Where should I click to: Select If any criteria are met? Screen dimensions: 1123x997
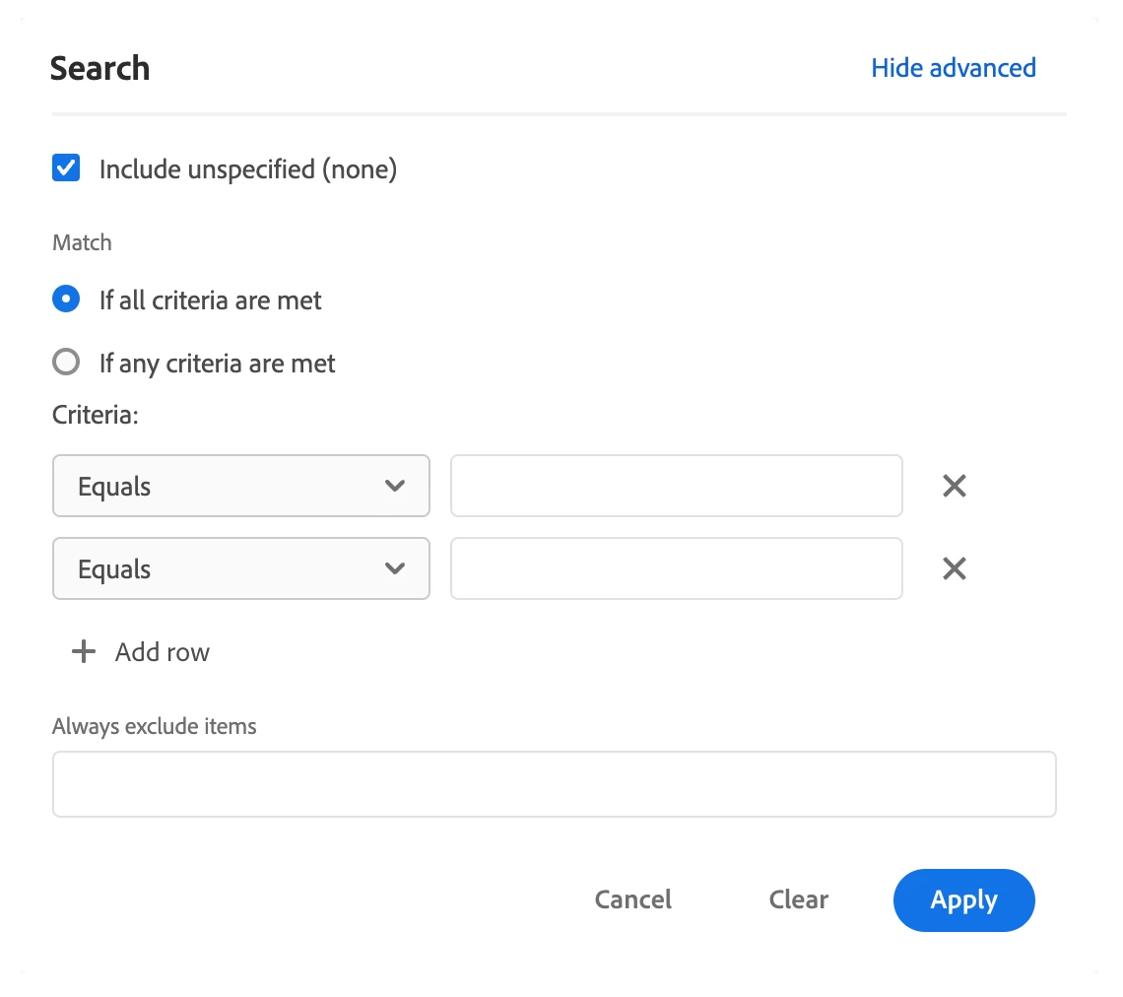coord(66,363)
